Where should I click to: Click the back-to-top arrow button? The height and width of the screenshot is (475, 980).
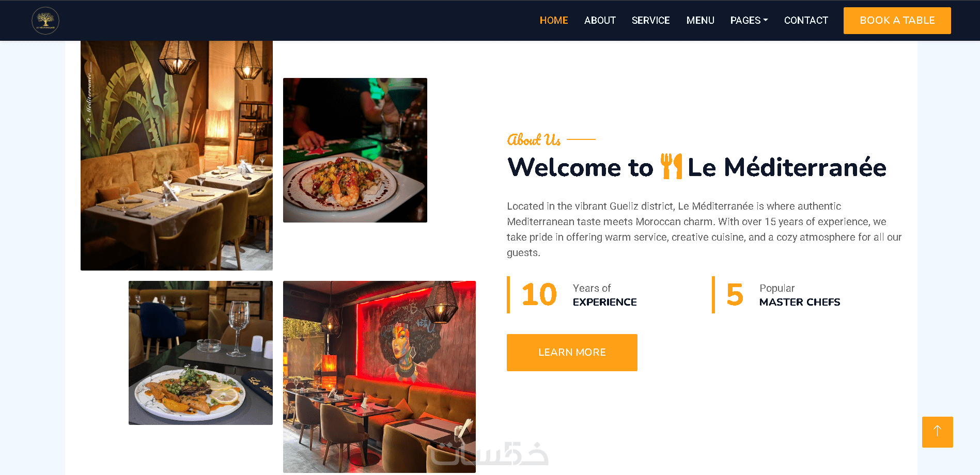coord(937,432)
